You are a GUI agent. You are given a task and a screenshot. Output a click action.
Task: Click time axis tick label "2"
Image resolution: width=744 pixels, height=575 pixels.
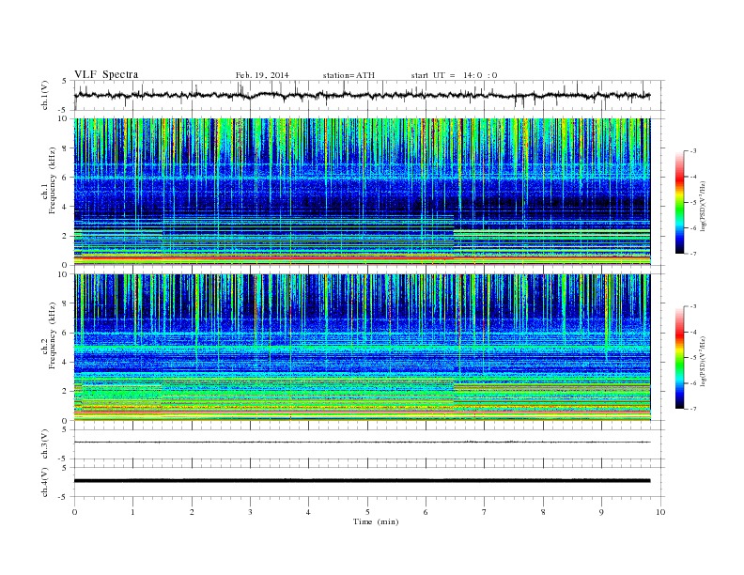click(192, 512)
